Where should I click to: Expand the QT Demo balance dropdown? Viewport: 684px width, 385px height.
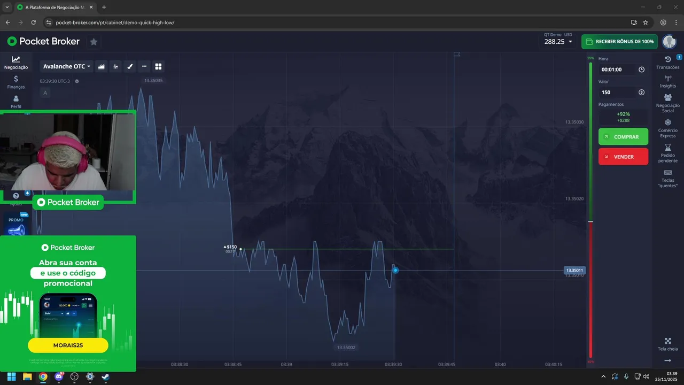point(558,38)
